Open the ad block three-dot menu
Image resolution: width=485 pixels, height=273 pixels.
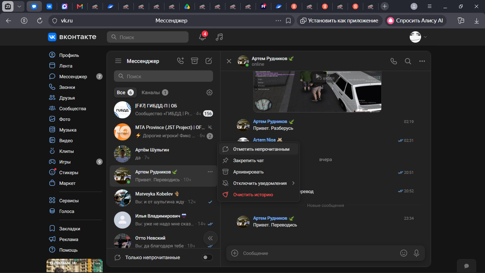pyautogui.click(x=98, y=263)
